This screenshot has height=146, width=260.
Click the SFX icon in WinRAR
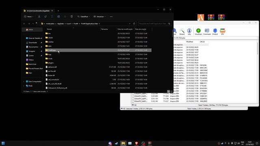click(x=223, y=32)
